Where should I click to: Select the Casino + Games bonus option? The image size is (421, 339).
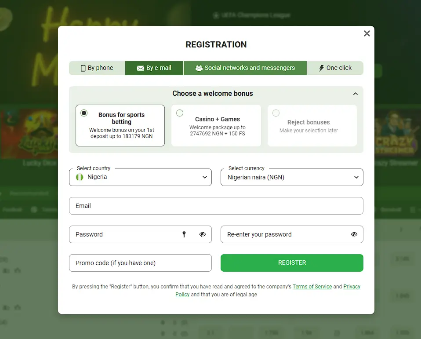(180, 113)
